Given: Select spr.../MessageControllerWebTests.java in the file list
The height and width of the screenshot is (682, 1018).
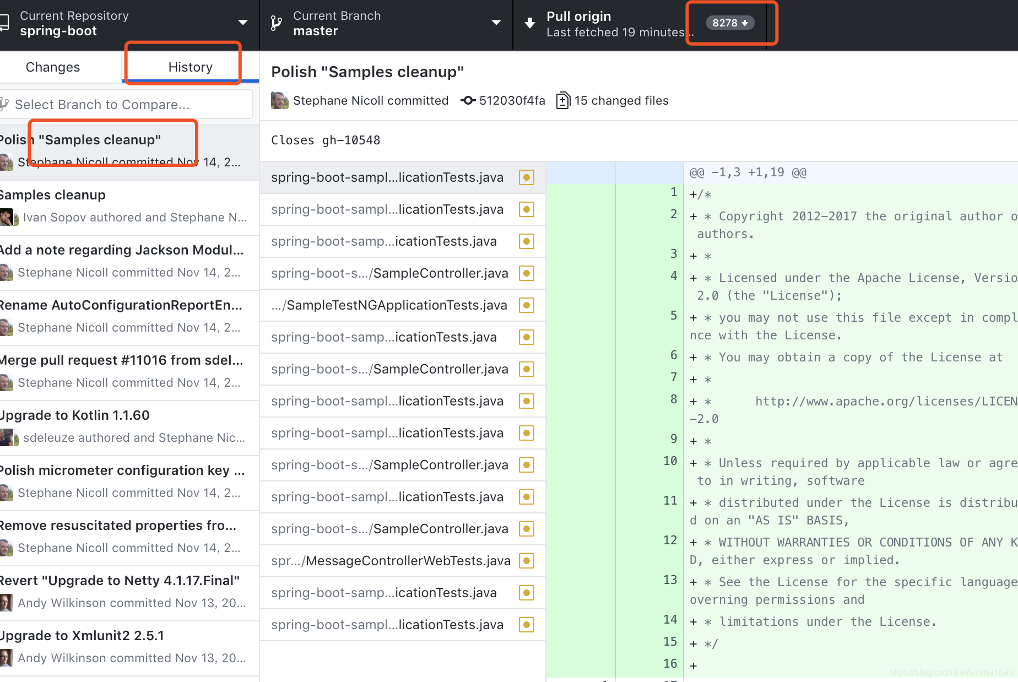Looking at the screenshot, I should tap(403, 561).
